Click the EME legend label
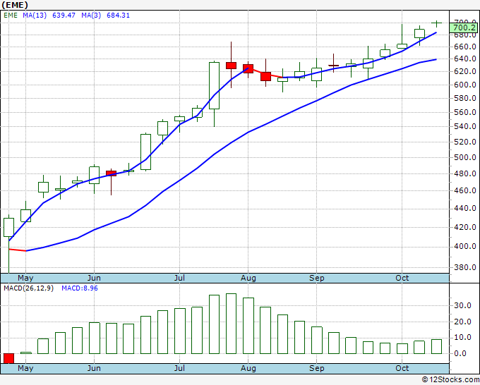The height and width of the screenshot is (385, 480). click(x=11, y=15)
